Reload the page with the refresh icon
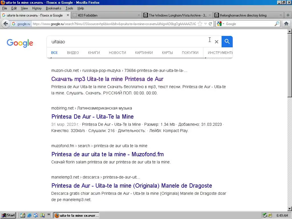Image resolution: width=292 pixels, height=219 pixels. 210,24
